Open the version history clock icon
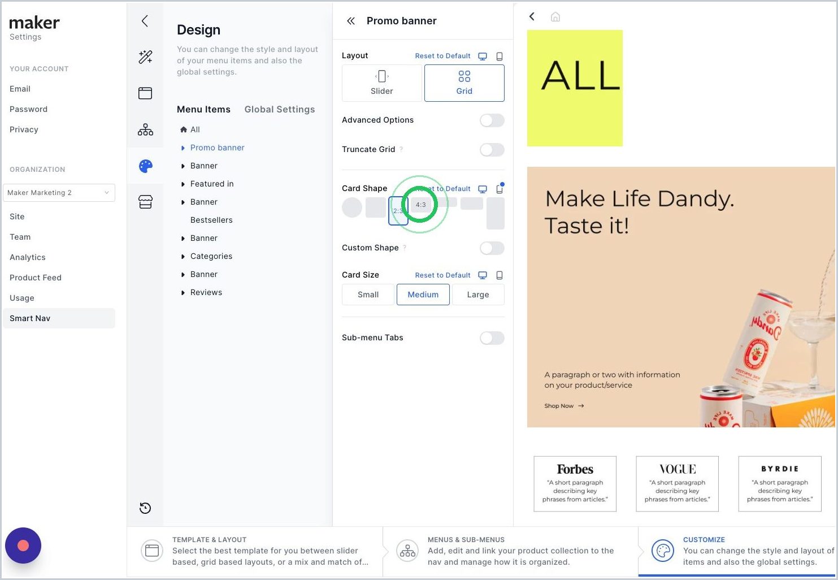The height and width of the screenshot is (580, 838). point(145,508)
